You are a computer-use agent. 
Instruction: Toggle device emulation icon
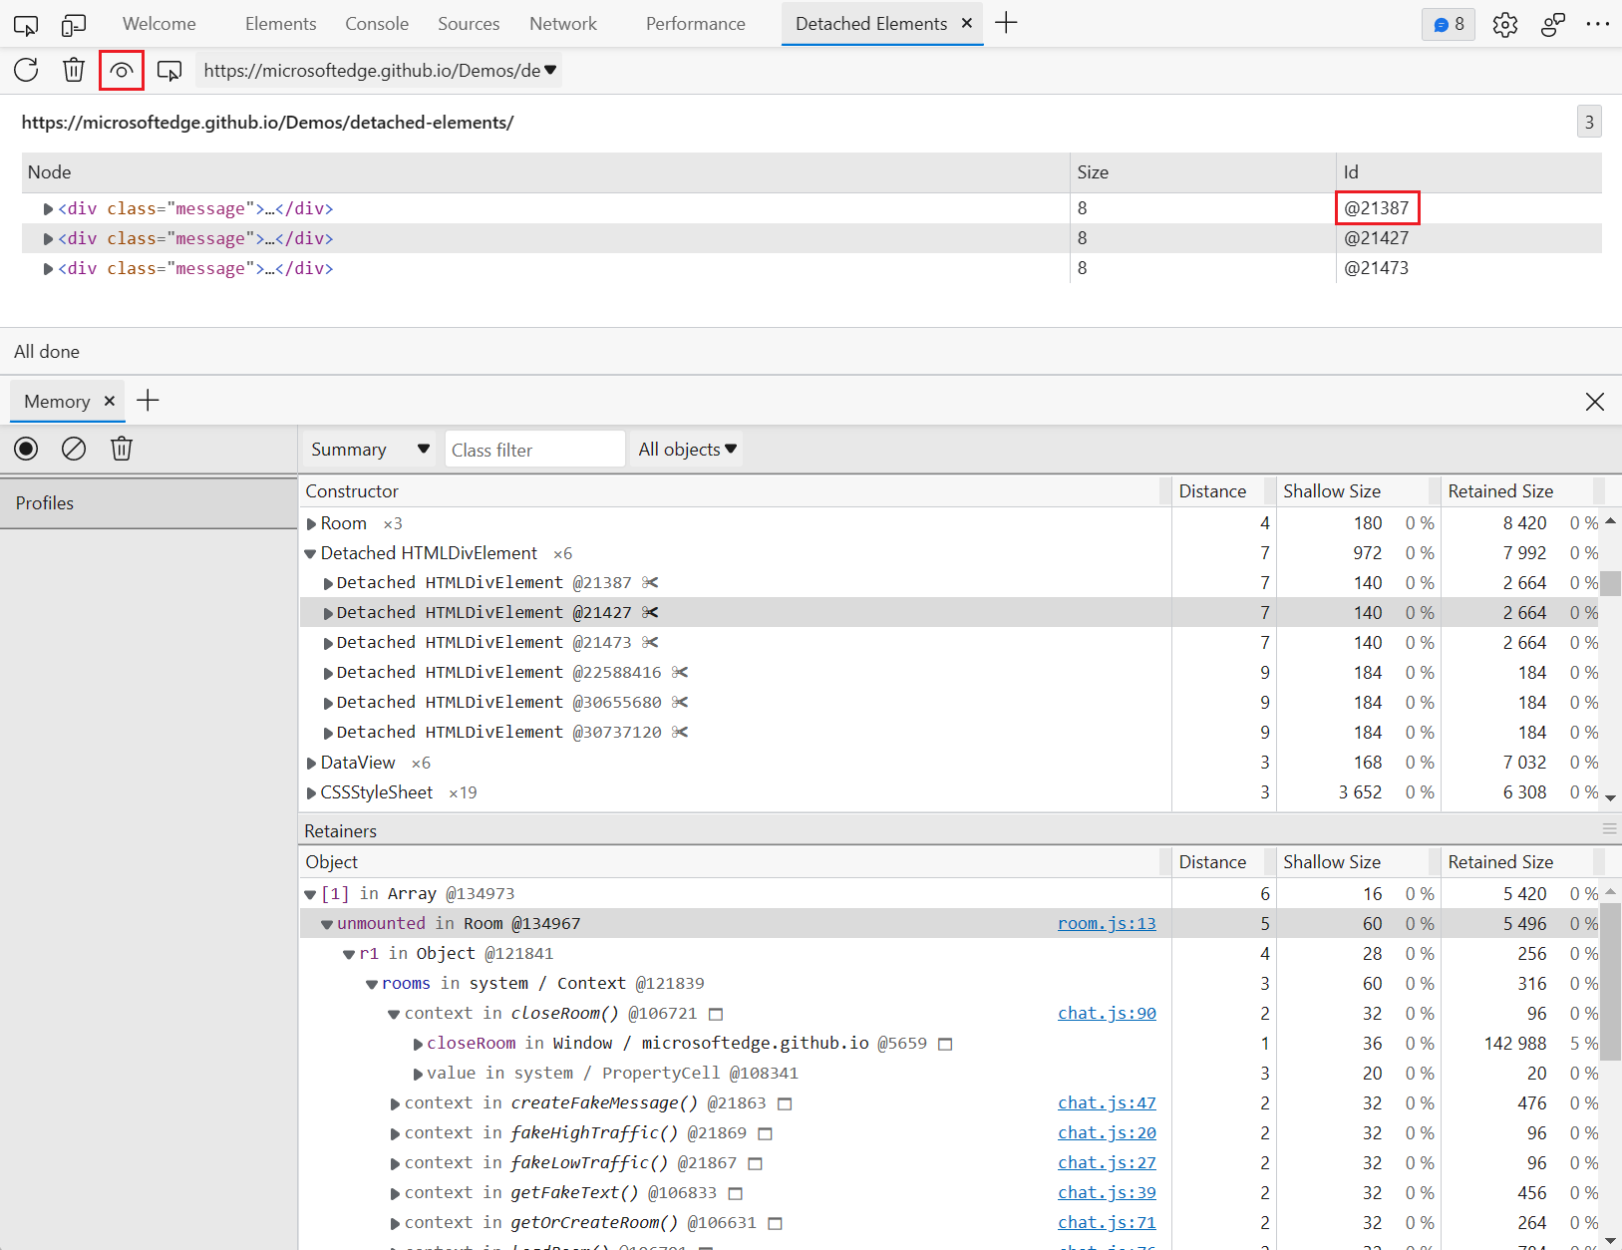pyautogui.click(x=74, y=24)
